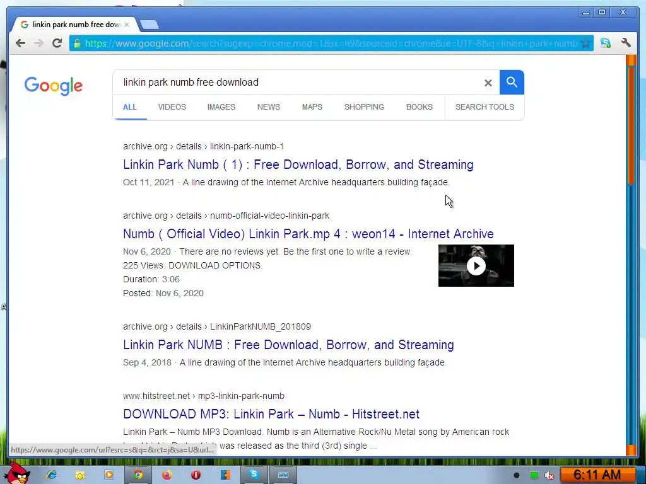Open the file explorer folder in the taskbar
The height and width of the screenshot is (484, 646).
point(80,475)
